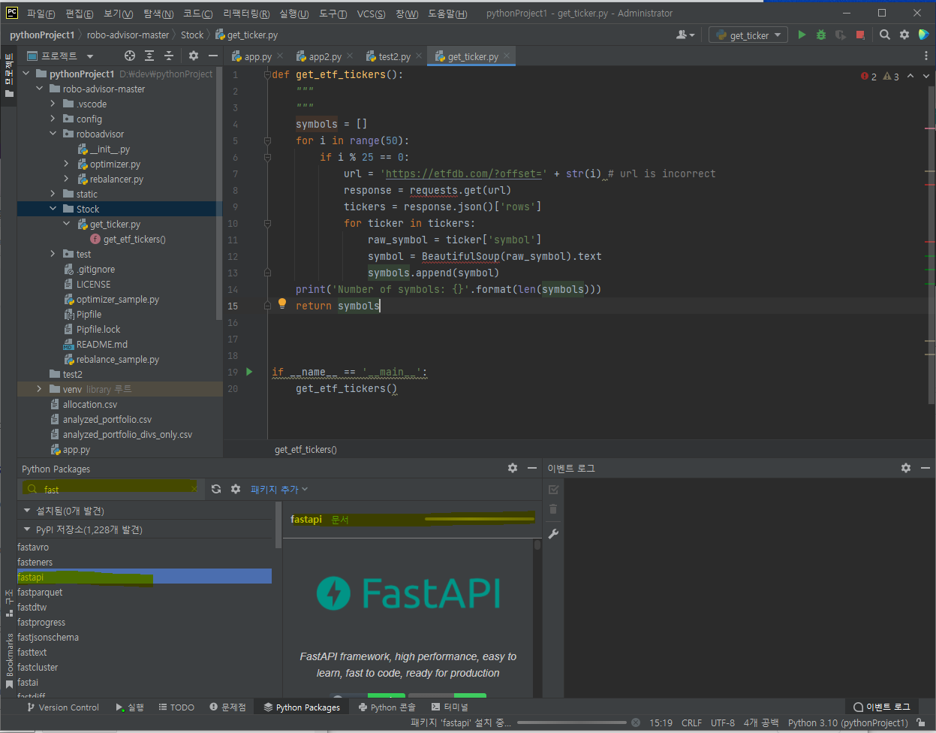Click the yellow intention lightbulb on line 15

coord(282,303)
